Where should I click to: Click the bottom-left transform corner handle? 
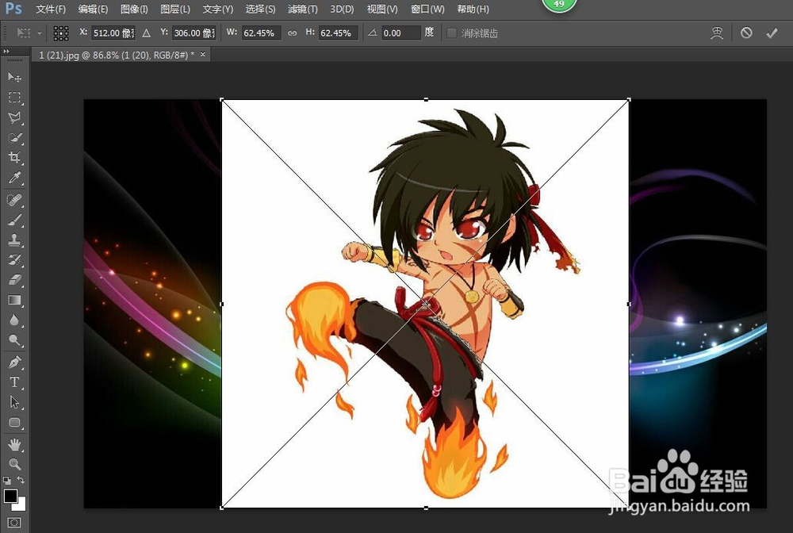pyautogui.click(x=222, y=507)
